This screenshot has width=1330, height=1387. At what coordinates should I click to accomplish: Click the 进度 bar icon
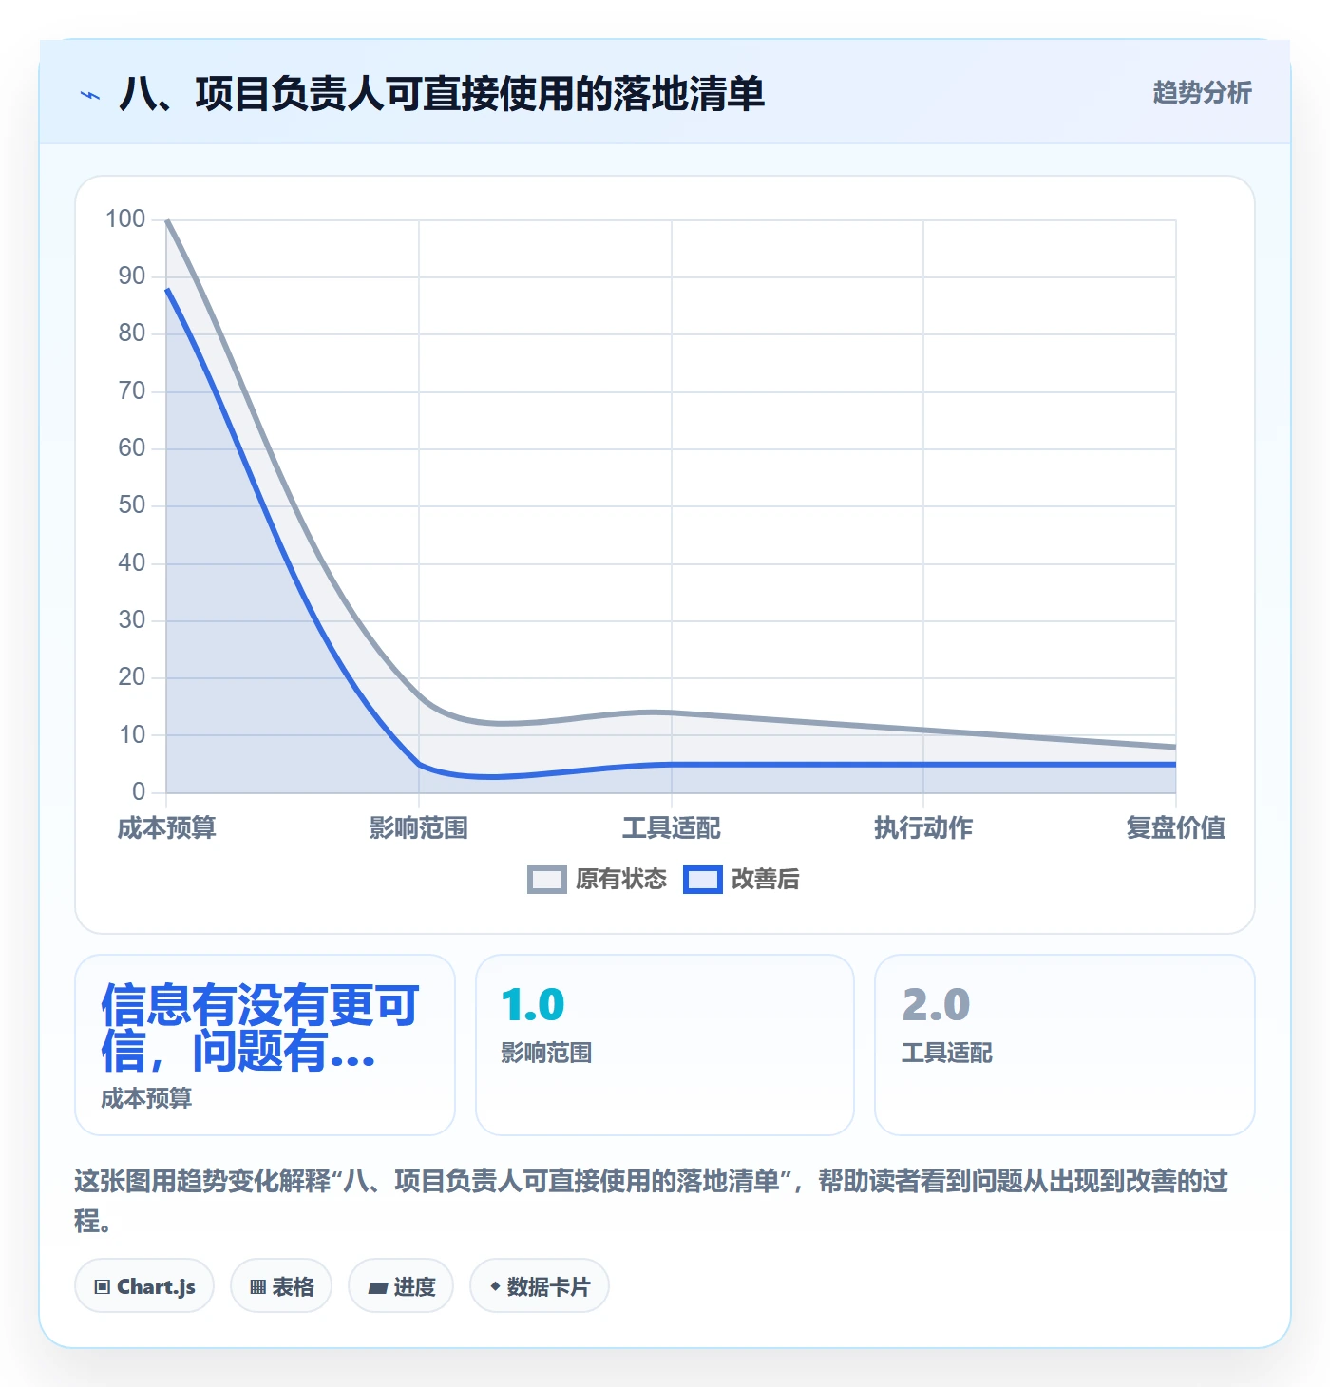coord(378,1288)
